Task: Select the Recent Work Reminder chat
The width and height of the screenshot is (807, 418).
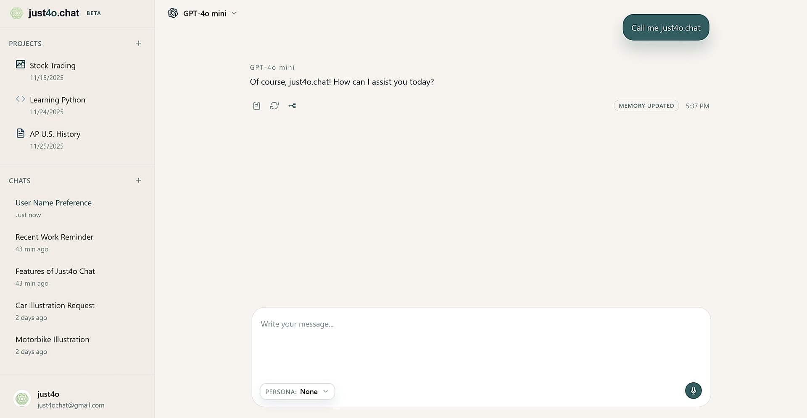Action: click(54, 237)
